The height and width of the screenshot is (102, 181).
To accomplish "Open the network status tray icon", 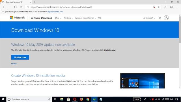I will [156, 99].
